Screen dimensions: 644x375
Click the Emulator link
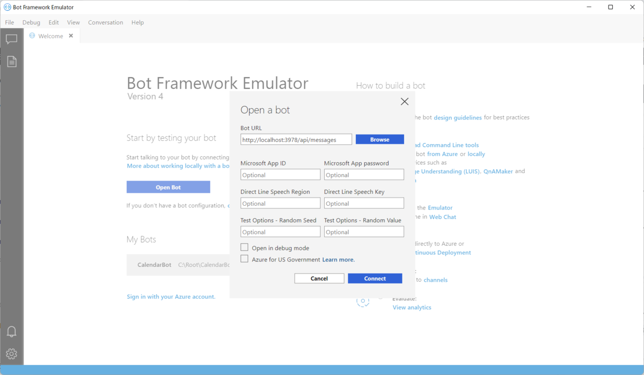point(440,207)
